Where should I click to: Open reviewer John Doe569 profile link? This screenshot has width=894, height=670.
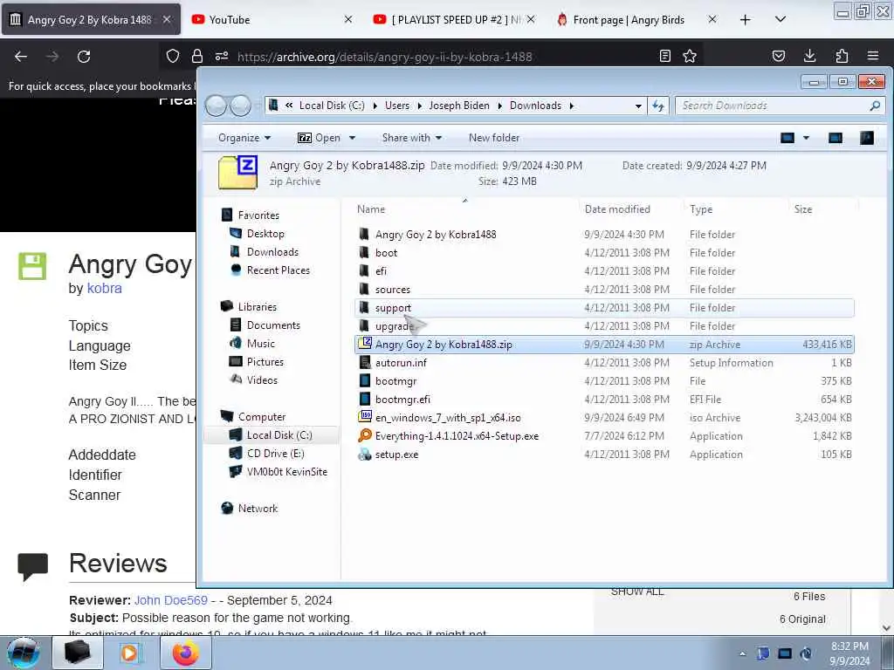(x=171, y=600)
